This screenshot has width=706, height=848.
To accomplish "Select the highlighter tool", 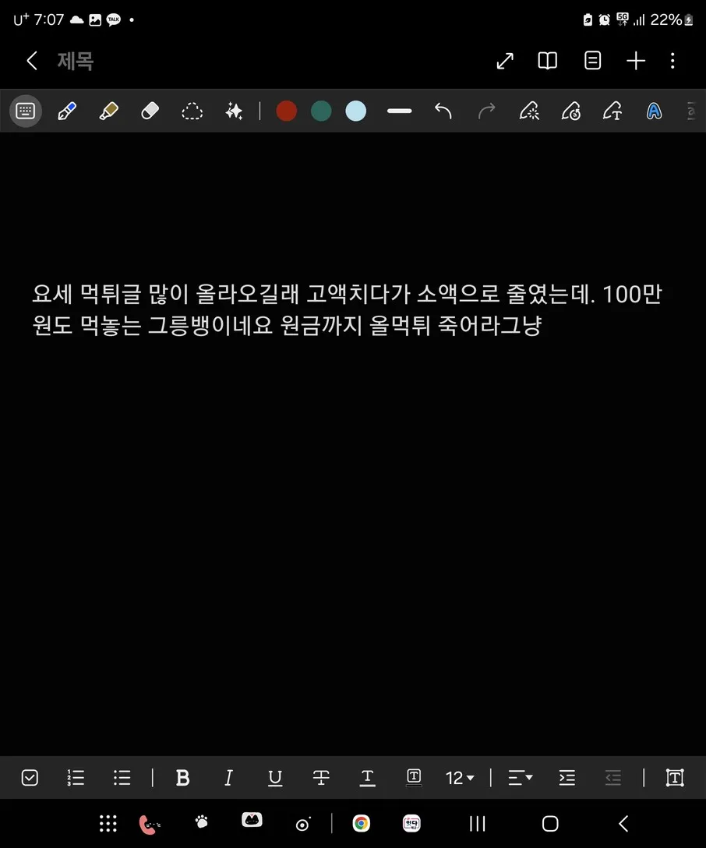I will point(108,111).
